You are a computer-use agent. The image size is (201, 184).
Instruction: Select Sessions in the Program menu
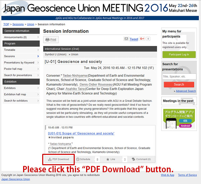click(21, 56)
